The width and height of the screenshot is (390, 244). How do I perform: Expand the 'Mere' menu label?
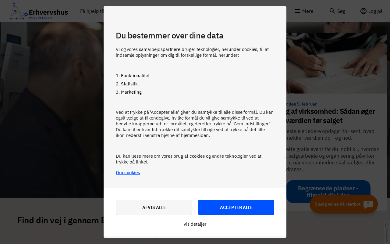click(x=308, y=11)
